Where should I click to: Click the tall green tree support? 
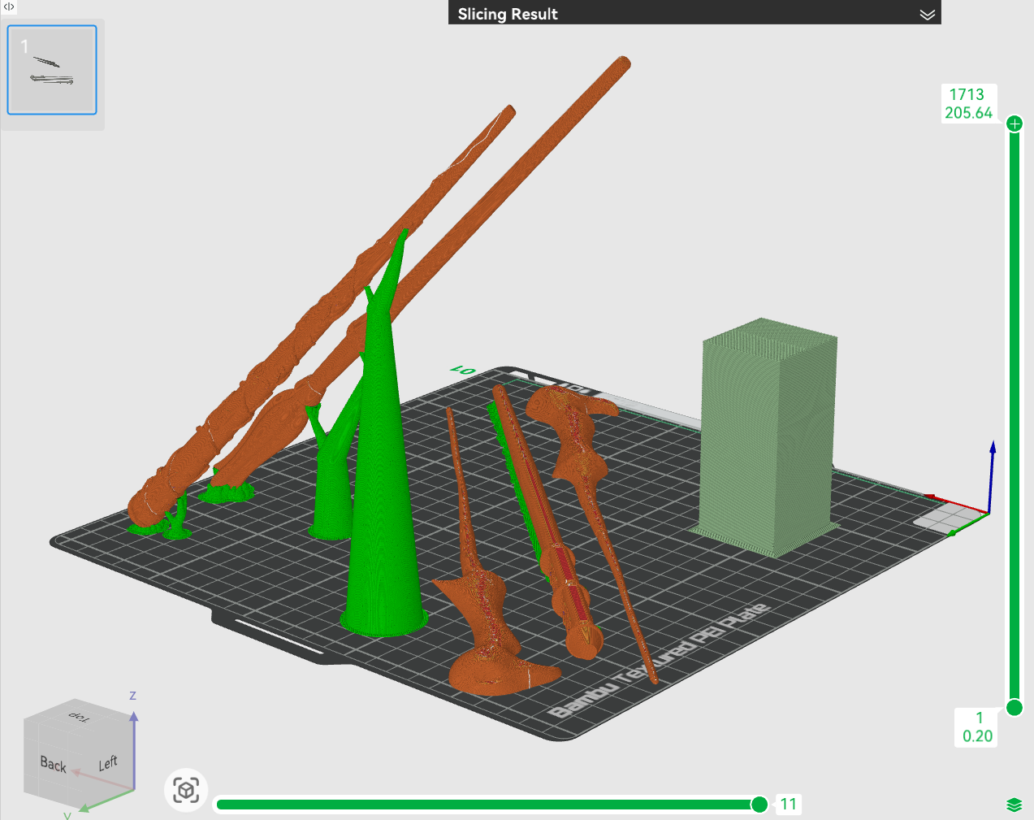click(x=383, y=455)
